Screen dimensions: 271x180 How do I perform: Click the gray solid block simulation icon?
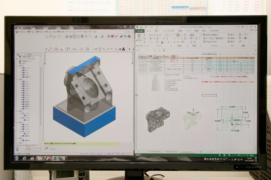(x=121, y=36)
